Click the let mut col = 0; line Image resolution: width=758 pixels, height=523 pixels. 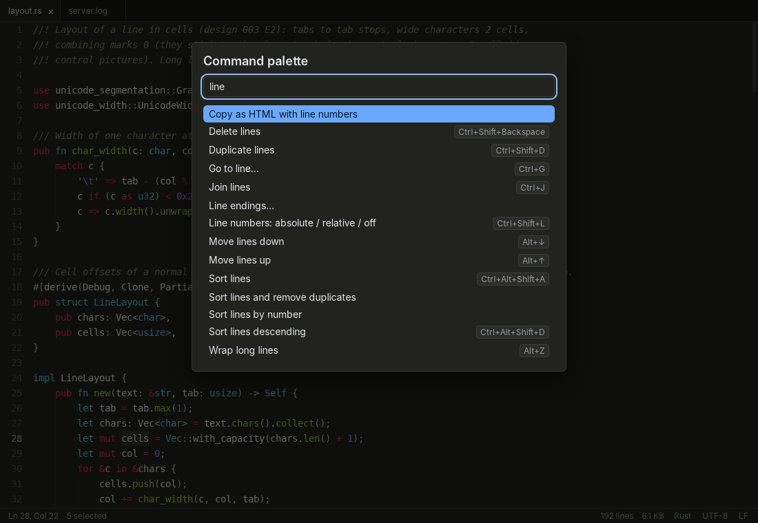(x=121, y=453)
